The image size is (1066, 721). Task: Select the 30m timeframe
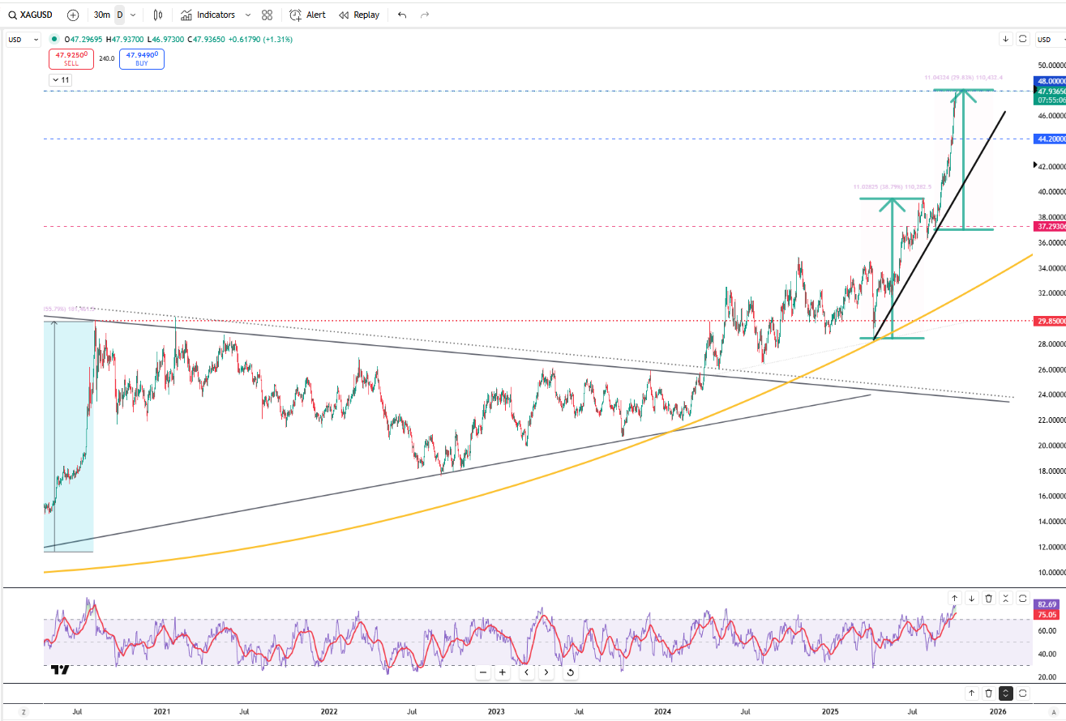(101, 15)
